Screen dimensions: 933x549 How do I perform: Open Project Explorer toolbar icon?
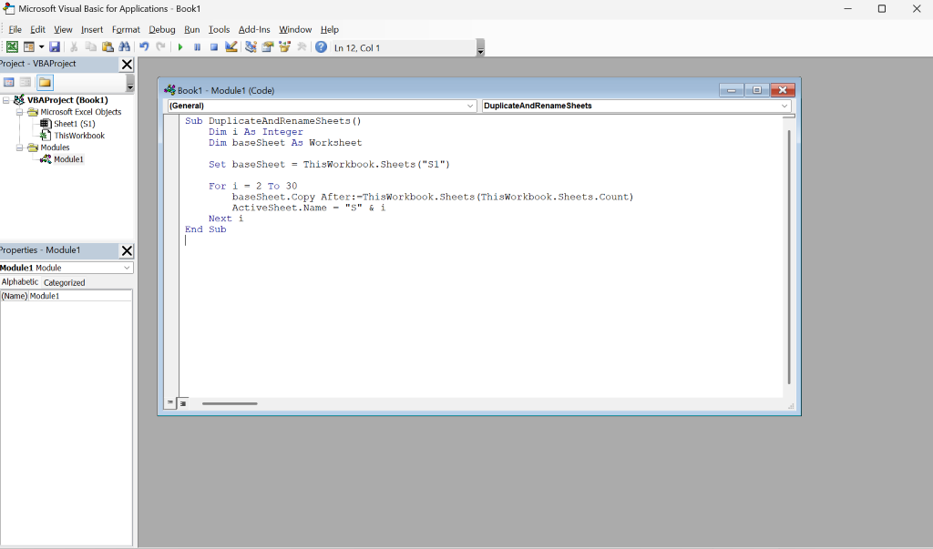pos(251,47)
